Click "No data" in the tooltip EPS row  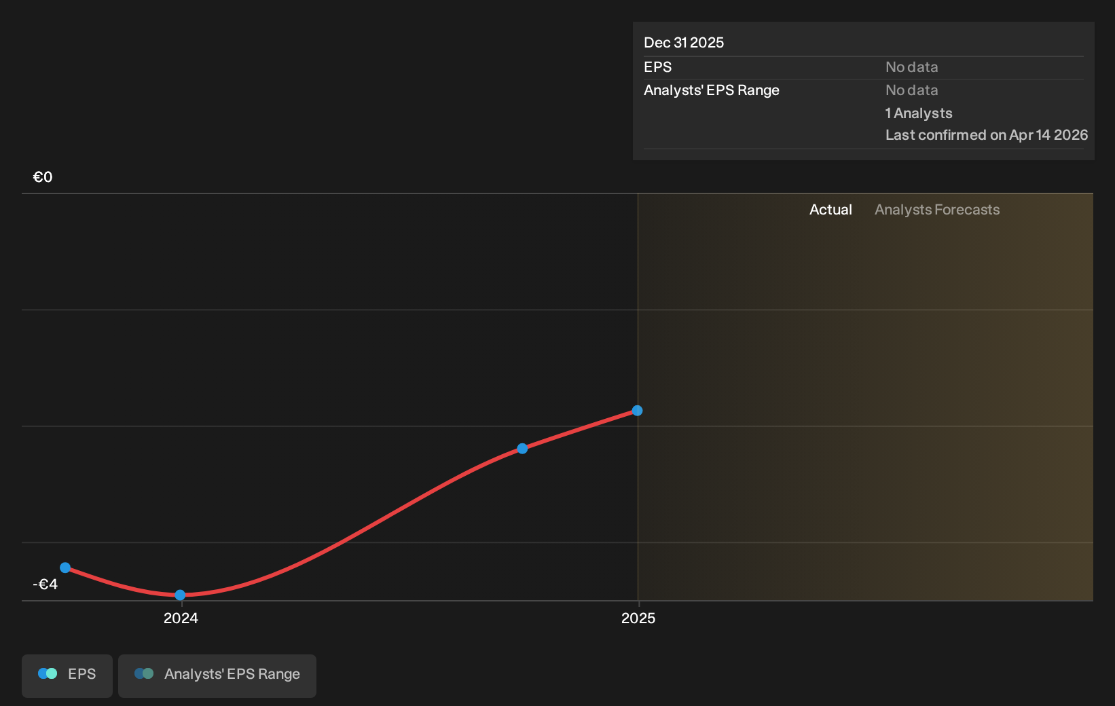(x=911, y=67)
